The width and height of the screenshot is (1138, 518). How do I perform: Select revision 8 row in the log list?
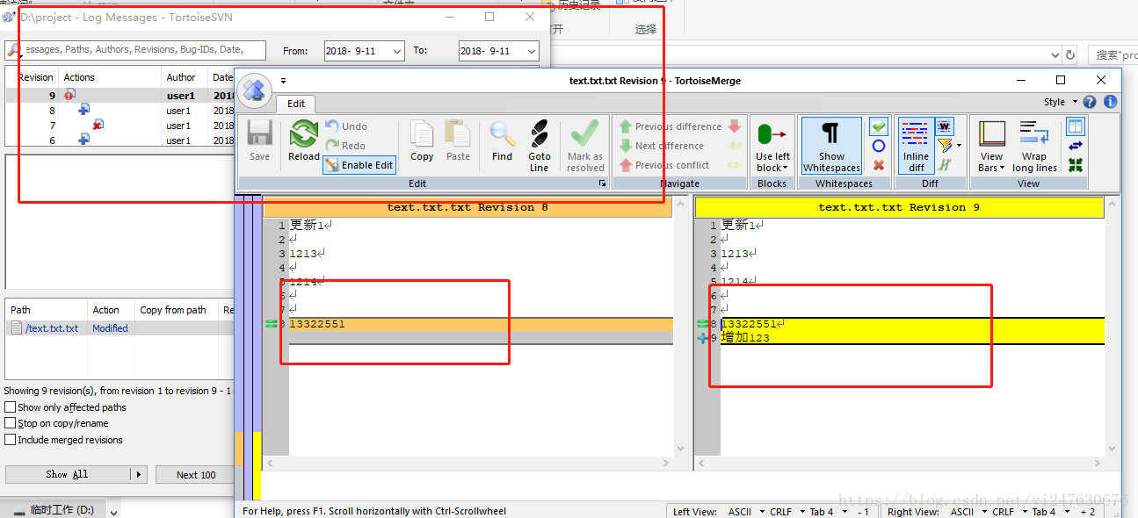pyautogui.click(x=120, y=111)
